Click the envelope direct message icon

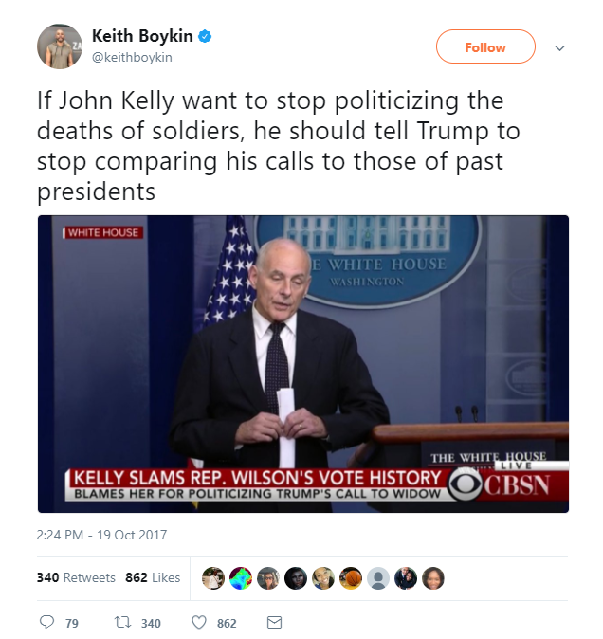(x=274, y=622)
